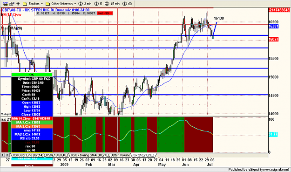
Task: Click the blue 16381 price marker
Action: click(274, 26)
